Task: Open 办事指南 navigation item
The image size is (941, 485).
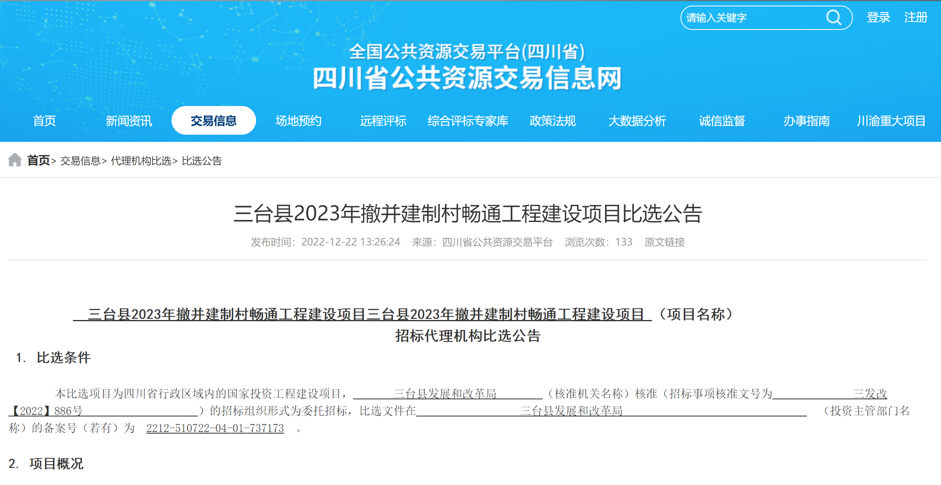Action: 807,121
